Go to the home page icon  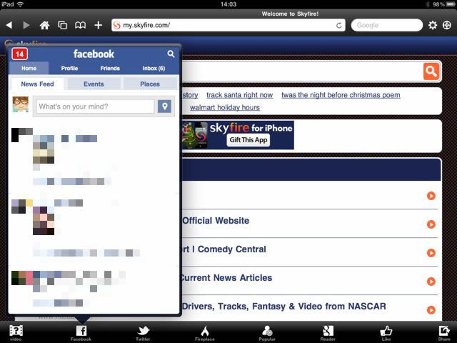point(44,26)
